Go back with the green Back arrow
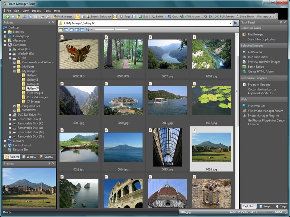Screen dimensions: 290x217 click(x=8, y=16)
